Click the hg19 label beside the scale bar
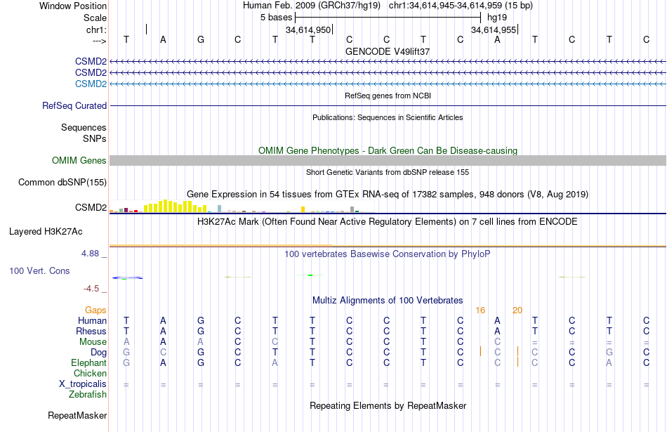 click(x=497, y=18)
